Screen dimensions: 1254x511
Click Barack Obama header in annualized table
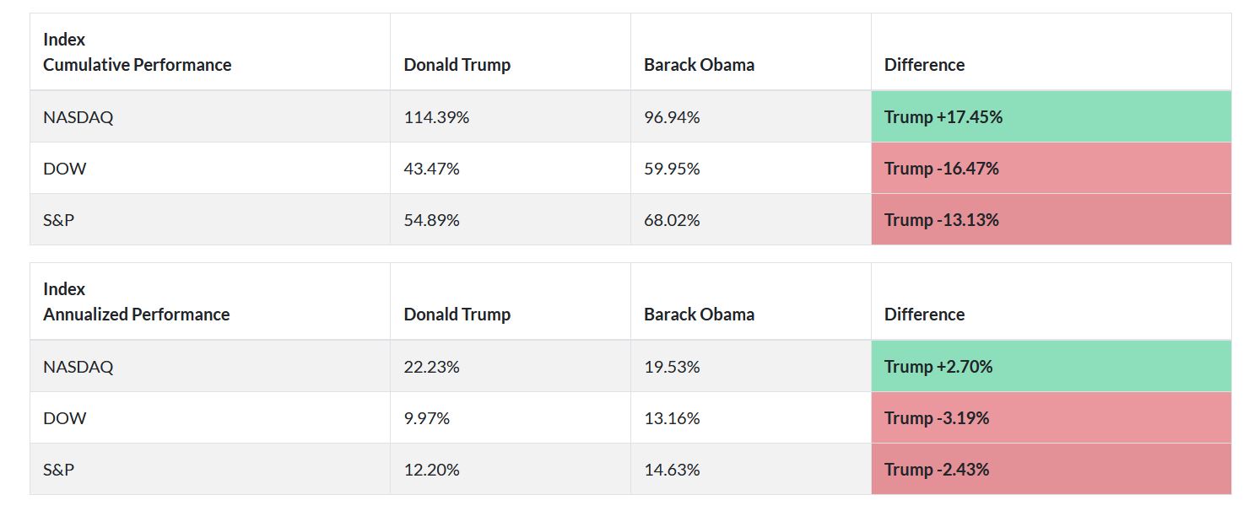pos(699,315)
